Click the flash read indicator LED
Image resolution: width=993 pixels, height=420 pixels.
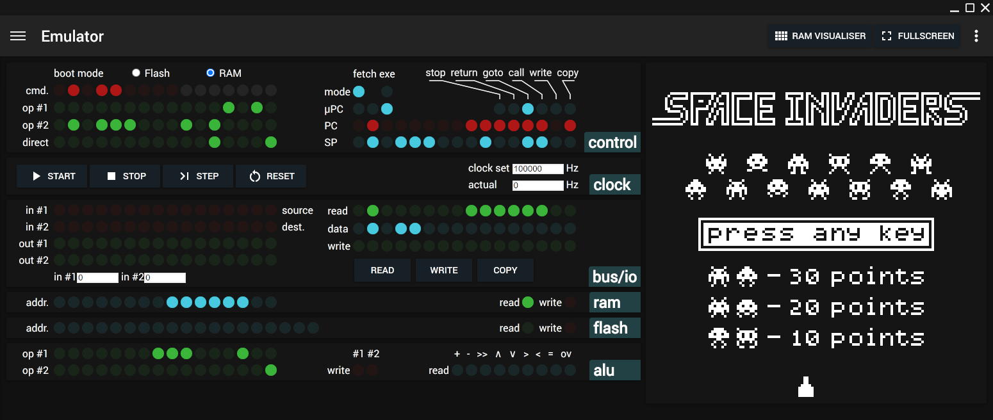[x=528, y=328]
